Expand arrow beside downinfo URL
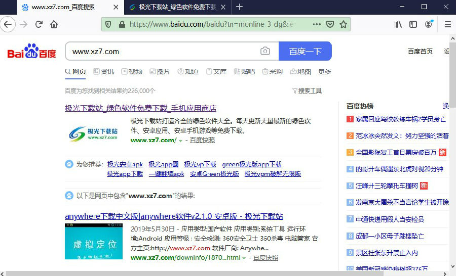 point(244,258)
